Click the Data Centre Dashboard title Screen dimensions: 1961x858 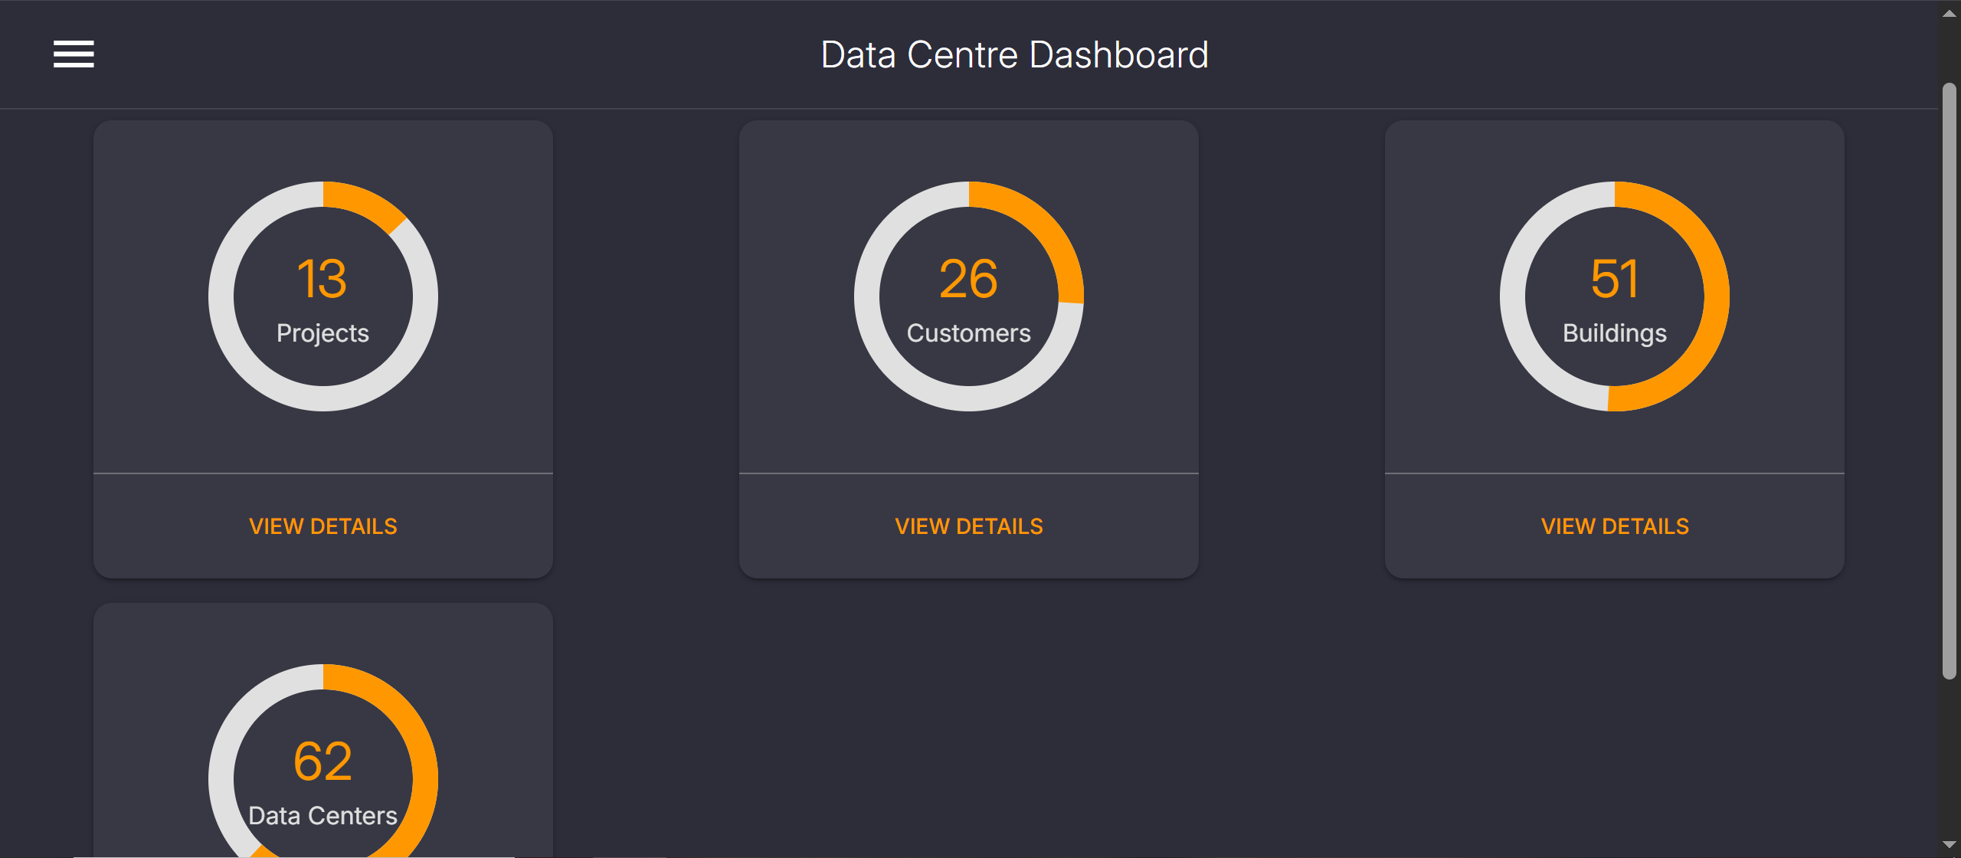pyautogui.click(x=1014, y=55)
